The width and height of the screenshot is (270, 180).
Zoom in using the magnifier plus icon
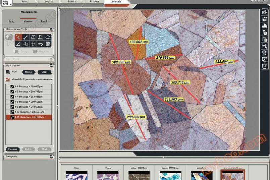click(265, 46)
